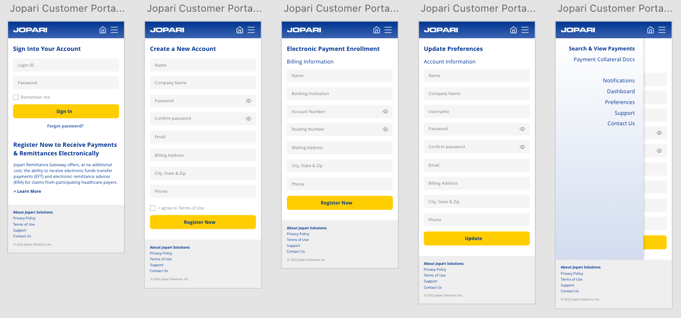The width and height of the screenshot is (681, 318).
Task: Show password in Create Account Password field
Action: tap(248, 101)
